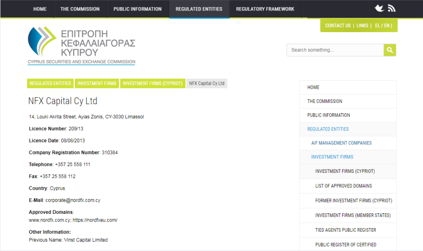Open Regulatory Framework menu

pos(265,9)
